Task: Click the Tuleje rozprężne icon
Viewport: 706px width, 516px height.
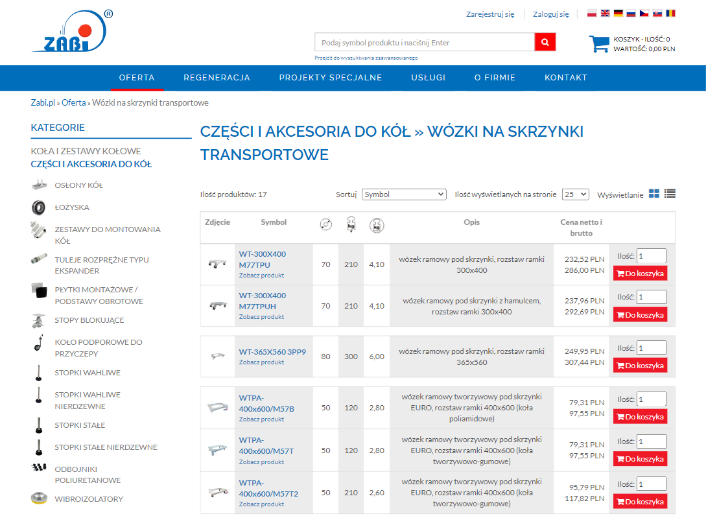Action: coord(39,259)
